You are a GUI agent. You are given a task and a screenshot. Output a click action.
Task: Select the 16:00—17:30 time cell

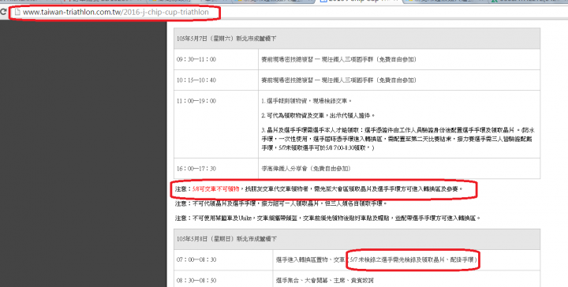(x=216, y=168)
